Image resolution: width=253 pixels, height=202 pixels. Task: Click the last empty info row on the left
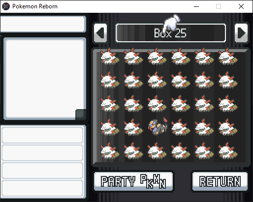42,188
